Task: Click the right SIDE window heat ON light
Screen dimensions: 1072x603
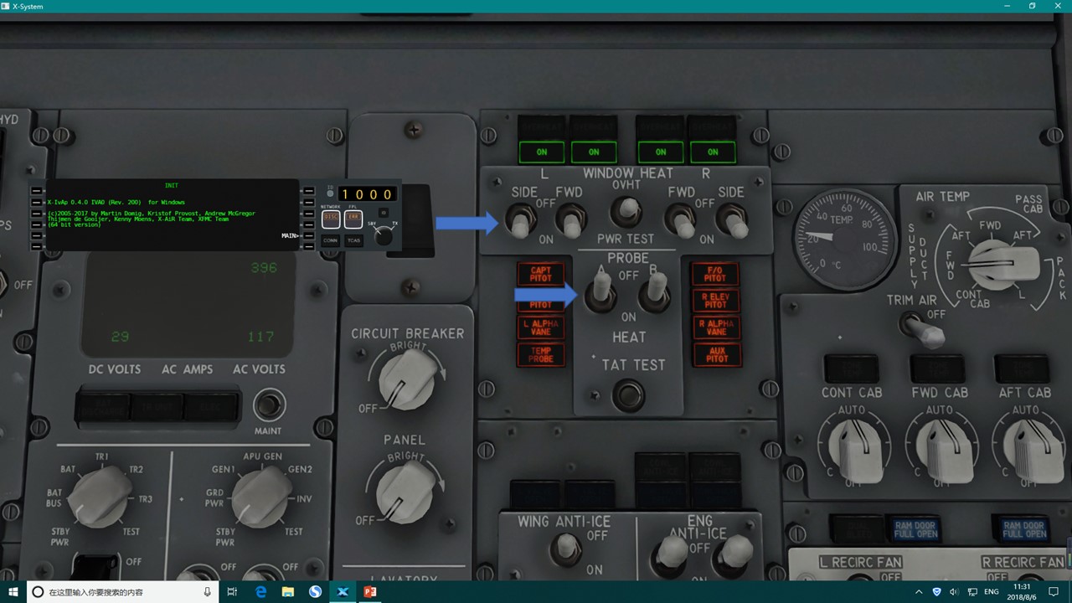Action: click(713, 152)
